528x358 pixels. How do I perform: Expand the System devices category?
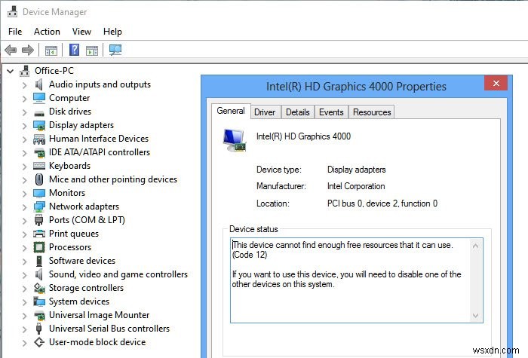(x=24, y=302)
